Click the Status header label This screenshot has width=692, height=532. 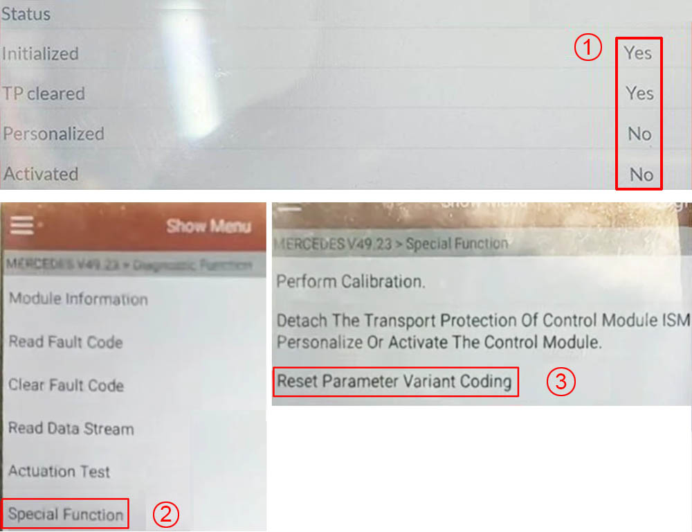pyautogui.click(x=26, y=14)
